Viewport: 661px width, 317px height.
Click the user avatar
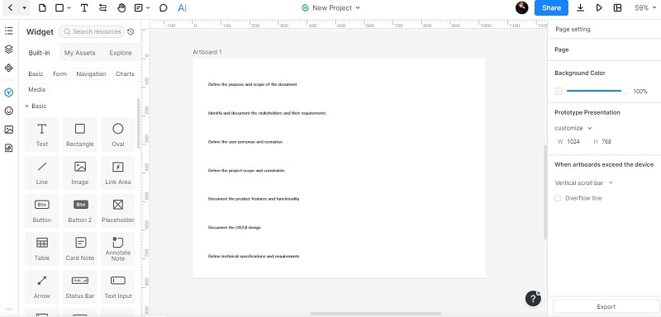(522, 7)
